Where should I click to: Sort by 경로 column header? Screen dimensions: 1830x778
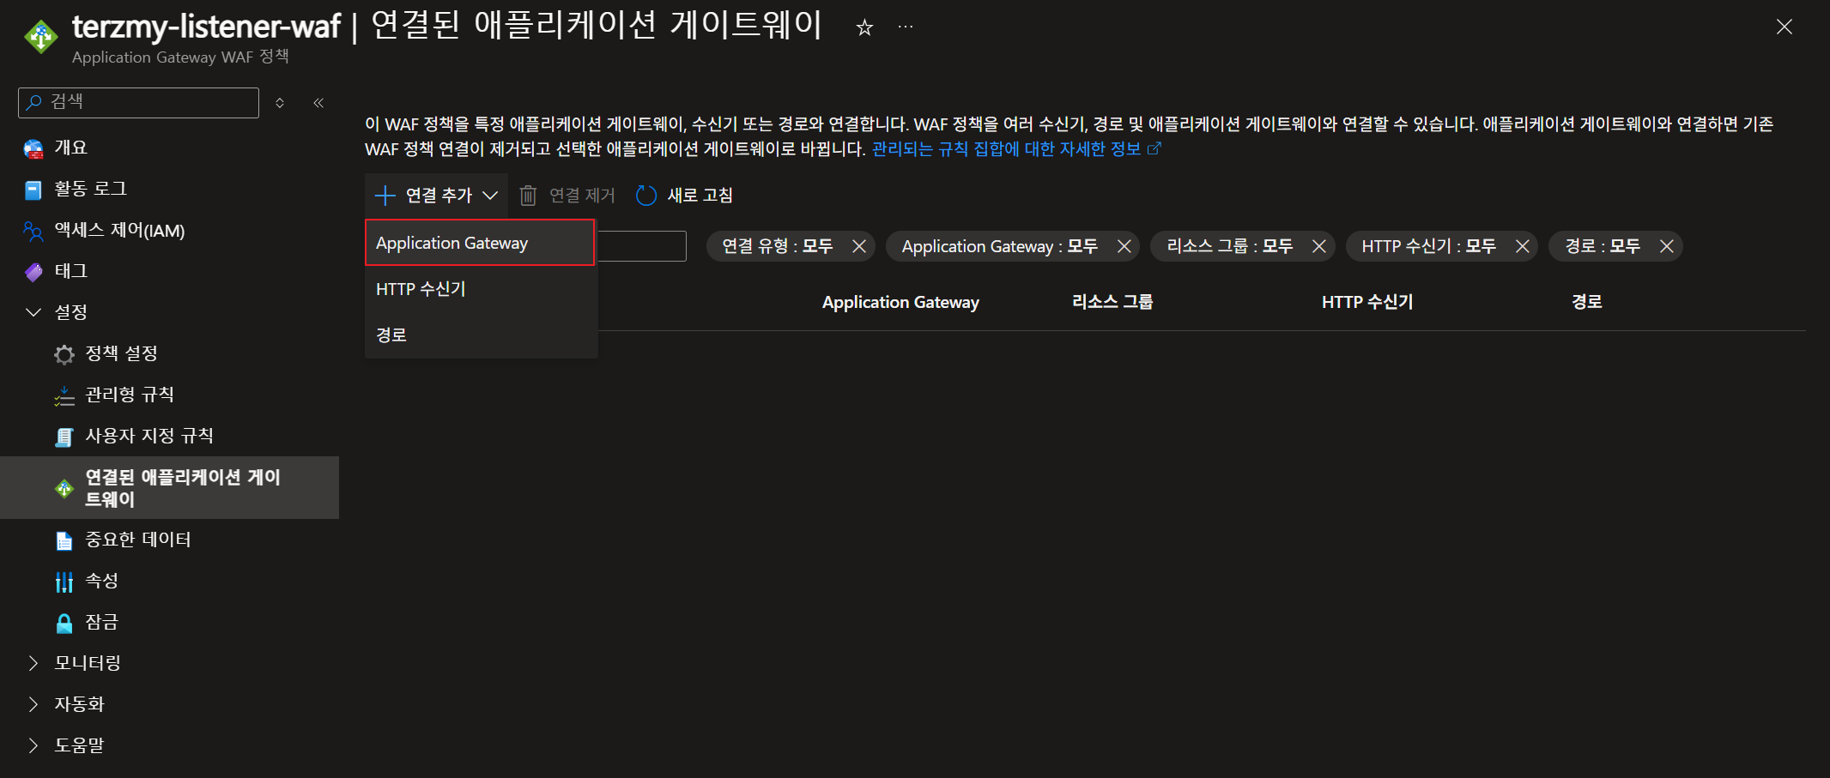1587,302
